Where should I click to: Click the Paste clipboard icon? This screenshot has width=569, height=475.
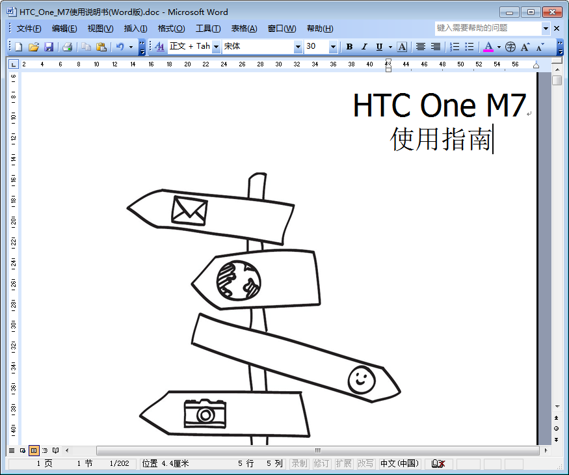(x=101, y=47)
